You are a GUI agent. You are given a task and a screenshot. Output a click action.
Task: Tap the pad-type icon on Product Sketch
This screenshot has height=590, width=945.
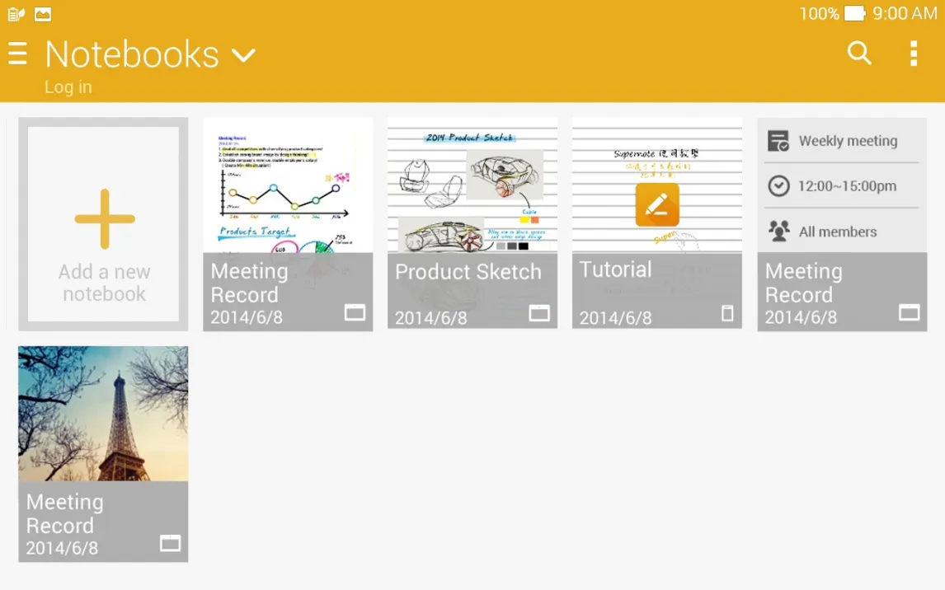click(x=539, y=312)
